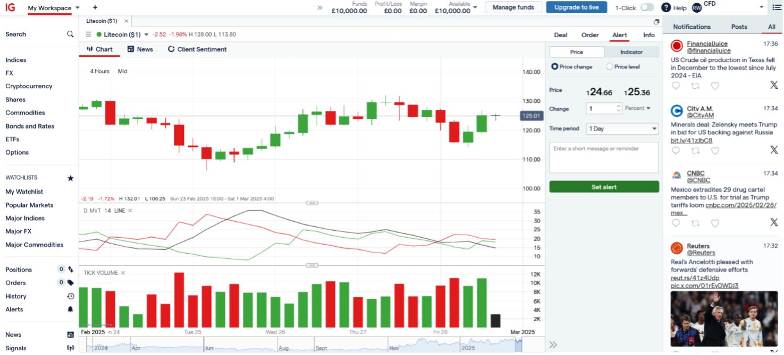Click the Change value stepper arrows

(x=618, y=108)
